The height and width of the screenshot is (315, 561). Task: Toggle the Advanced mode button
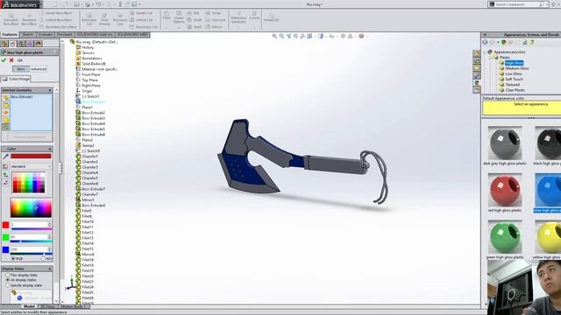pos(39,69)
